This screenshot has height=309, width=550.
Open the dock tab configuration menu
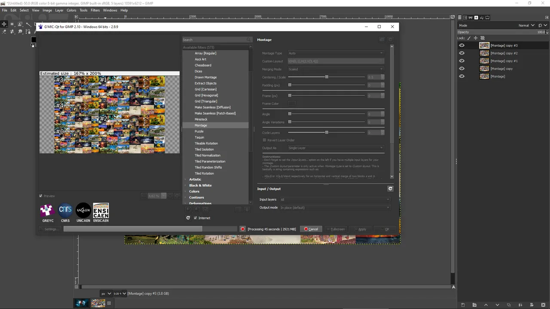coord(547,18)
